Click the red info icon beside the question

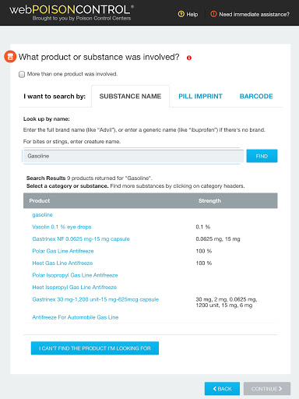click(189, 58)
